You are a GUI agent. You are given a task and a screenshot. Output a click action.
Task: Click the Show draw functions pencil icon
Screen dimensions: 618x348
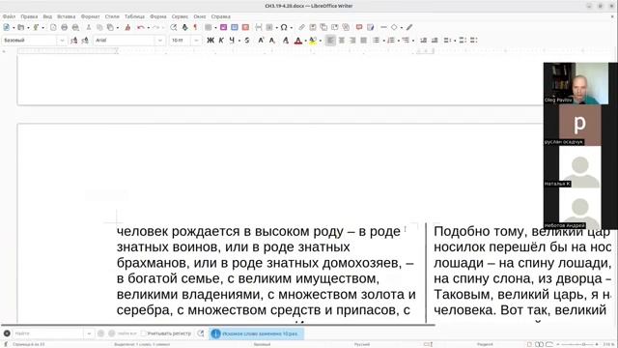[409, 27]
